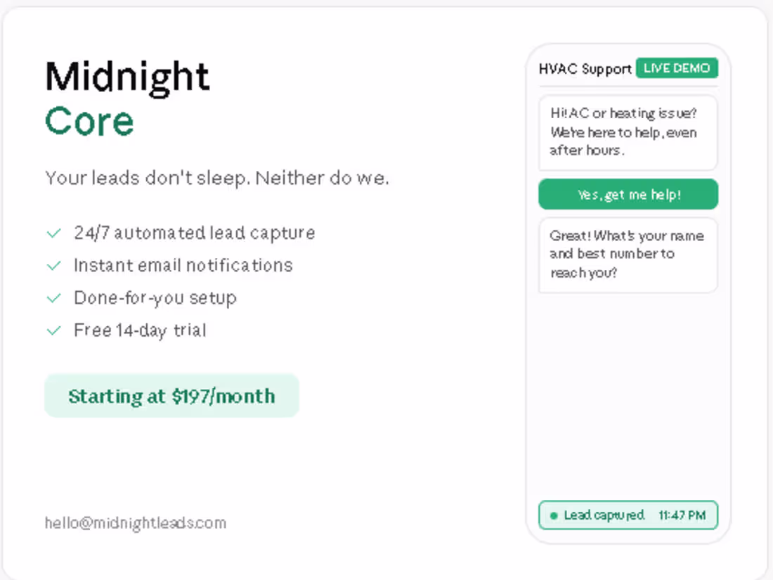Click the LIVE DEMO badge

pyautogui.click(x=676, y=68)
